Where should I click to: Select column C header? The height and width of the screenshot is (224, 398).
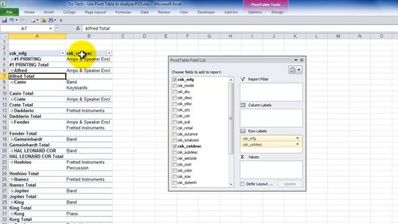(123, 36)
